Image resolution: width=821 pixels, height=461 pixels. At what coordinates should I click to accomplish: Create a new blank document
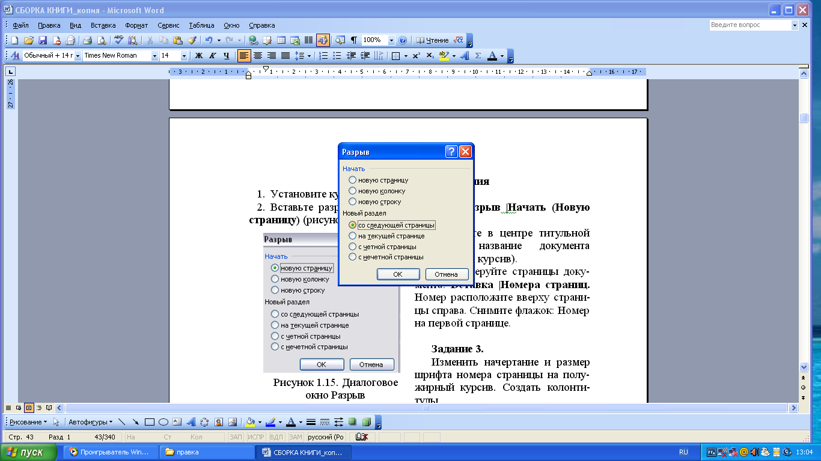click(x=14, y=40)
